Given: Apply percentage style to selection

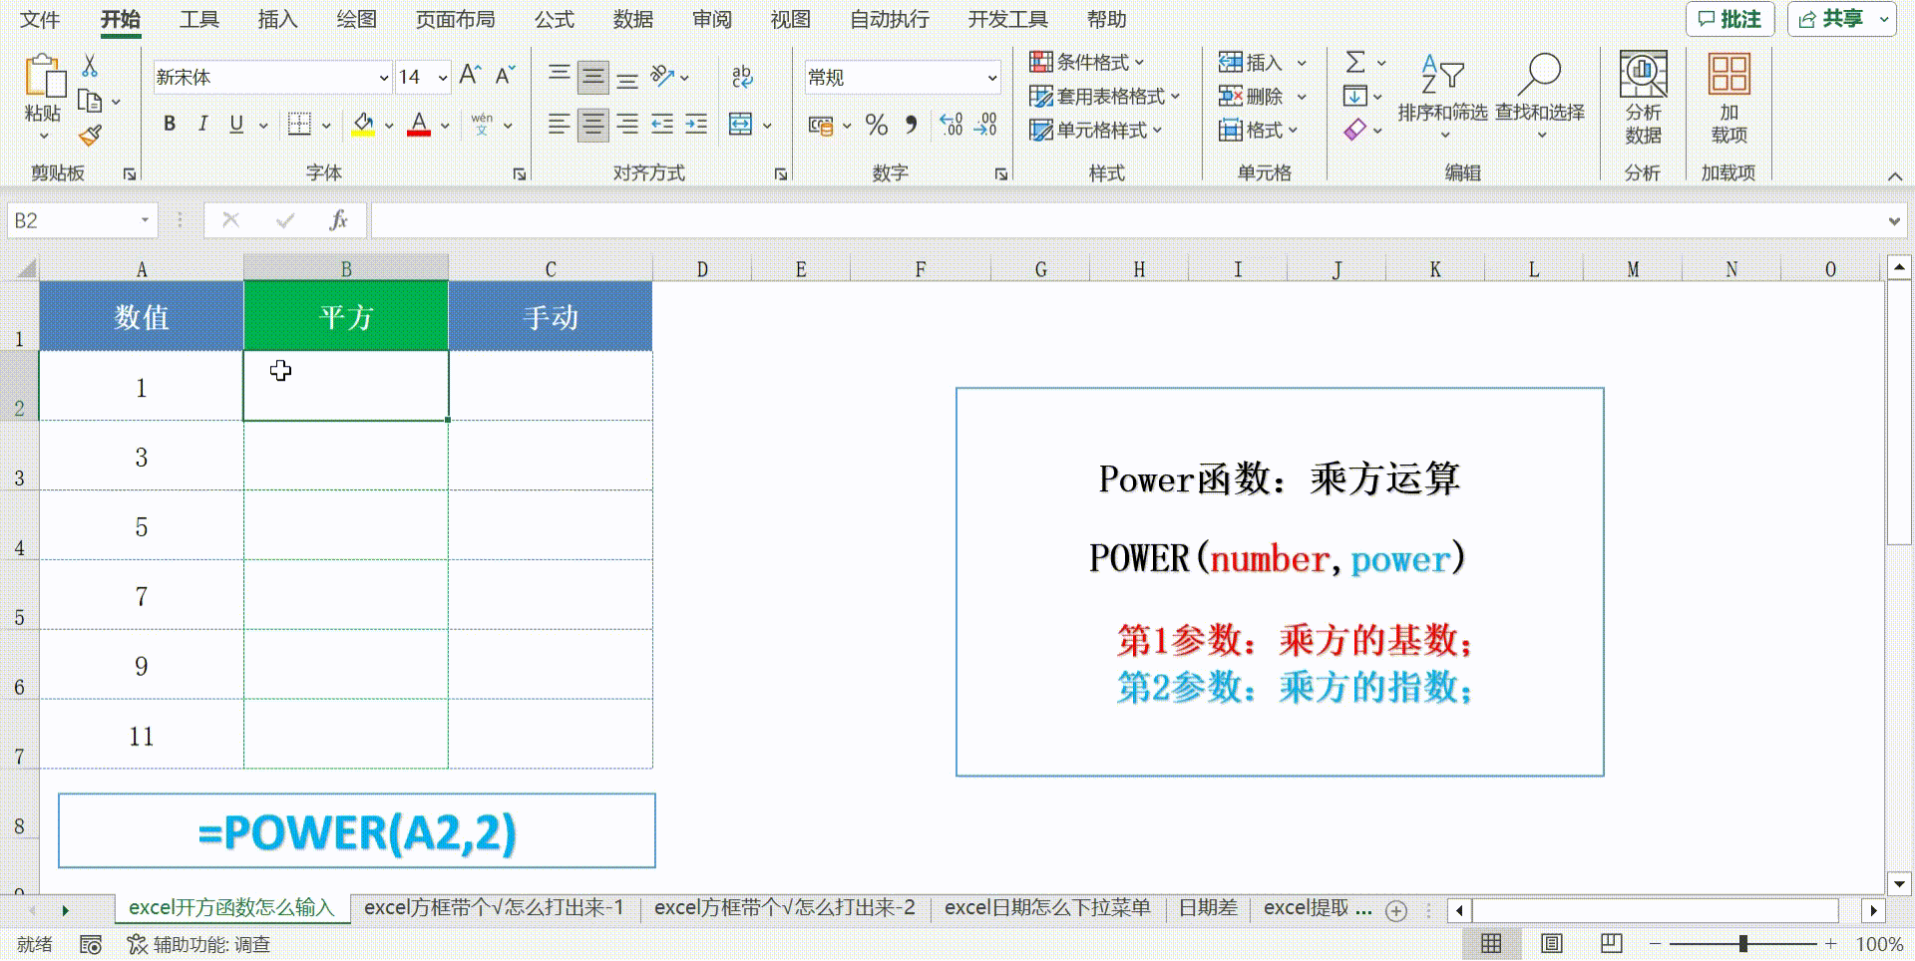Looking at the screenshot, I should click(x=877, y=126).
